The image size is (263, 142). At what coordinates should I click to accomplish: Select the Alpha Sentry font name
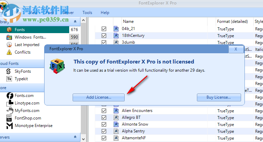coord(133,131)
